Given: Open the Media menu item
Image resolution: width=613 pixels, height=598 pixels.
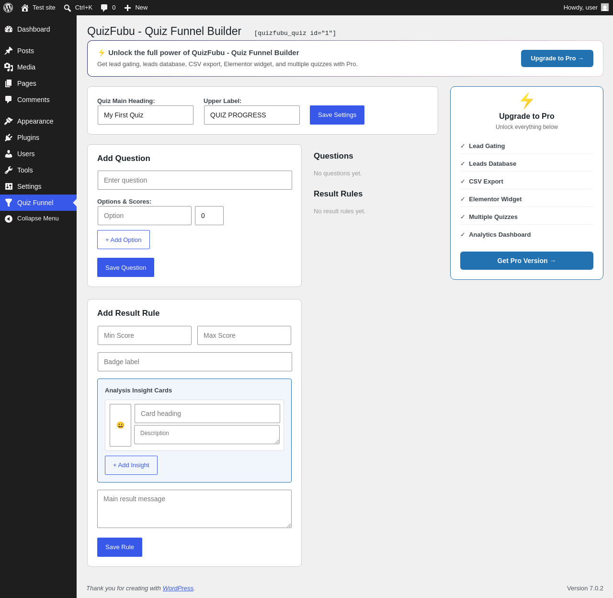Looking at the screenshot, I should (38, 67).
